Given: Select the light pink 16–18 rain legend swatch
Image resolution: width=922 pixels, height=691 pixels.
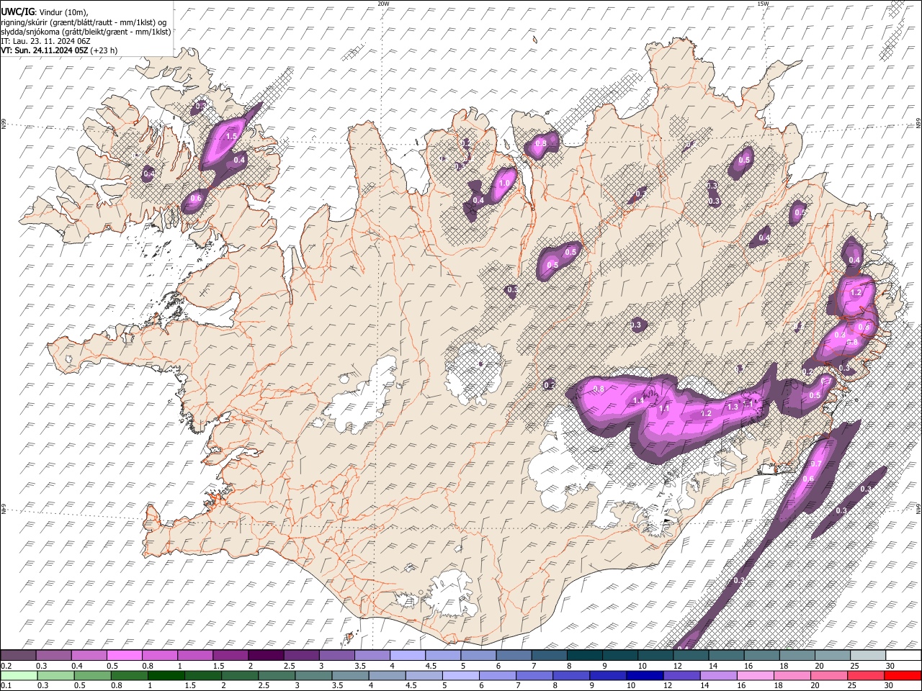Looking at the screenshot, I should pyautogui.click(x=756, y=675).
